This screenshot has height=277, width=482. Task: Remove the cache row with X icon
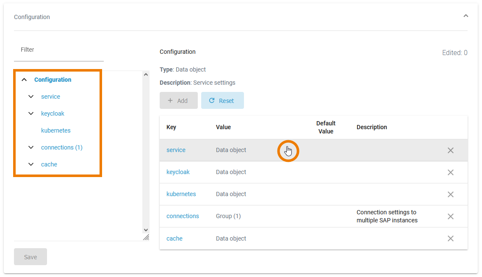(450, 238)
